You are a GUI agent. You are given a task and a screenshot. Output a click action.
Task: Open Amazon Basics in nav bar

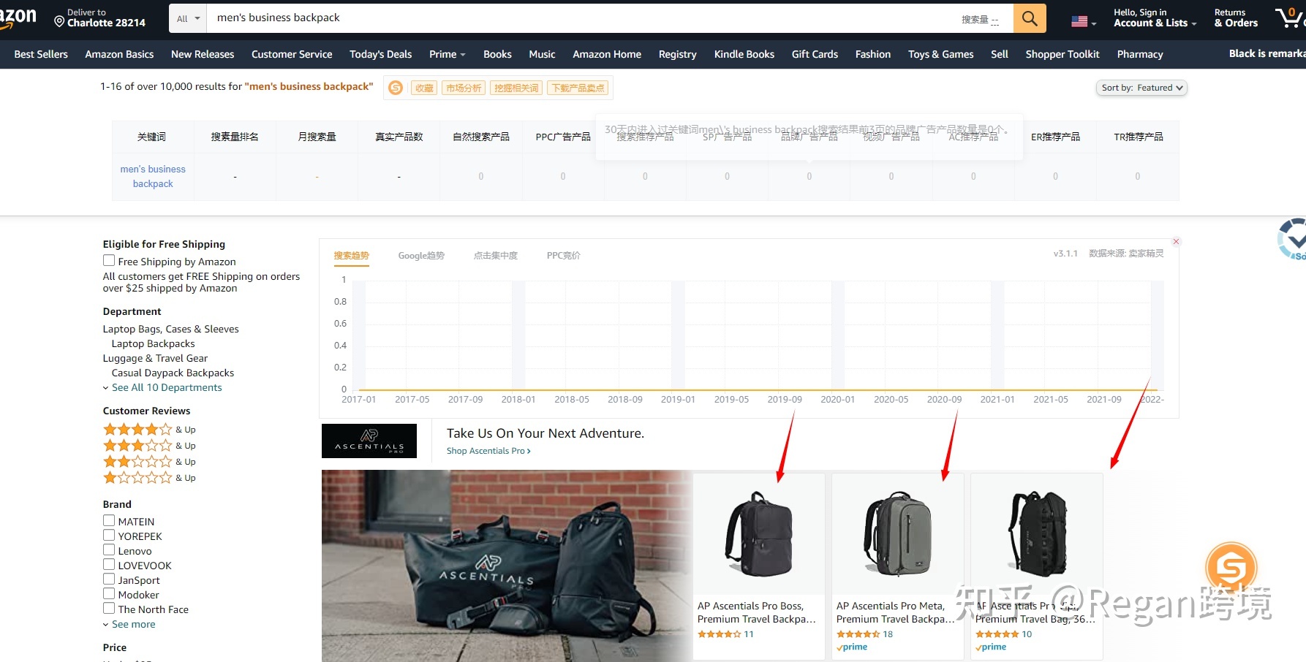[x=119, y=54]
